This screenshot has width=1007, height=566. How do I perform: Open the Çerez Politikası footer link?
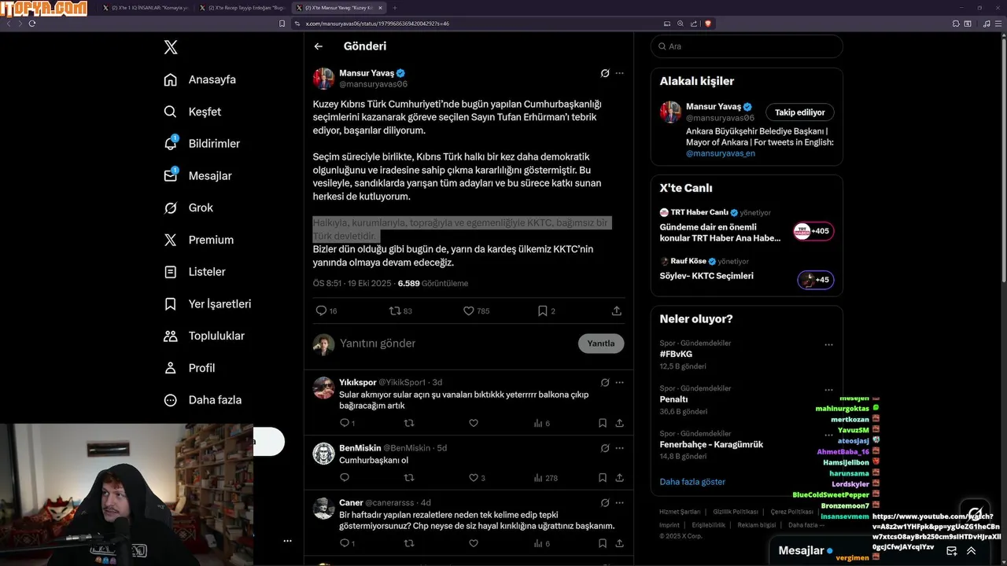(792, 512)
